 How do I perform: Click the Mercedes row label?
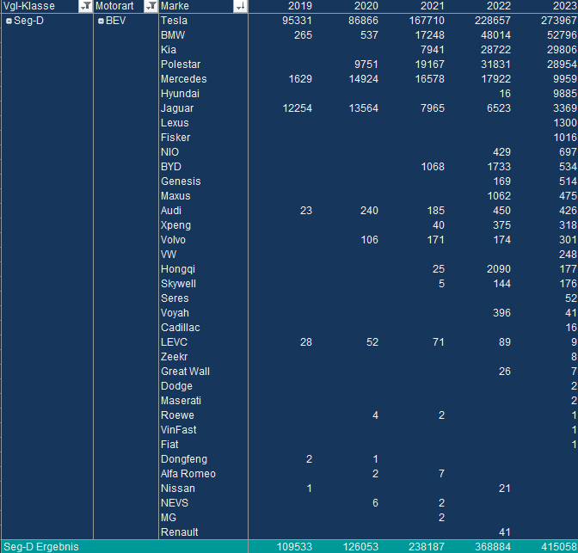pyautogui.click(x=183, y=79)
